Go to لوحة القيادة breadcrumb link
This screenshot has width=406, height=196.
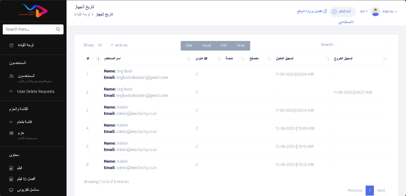click(x=82, y=14)
